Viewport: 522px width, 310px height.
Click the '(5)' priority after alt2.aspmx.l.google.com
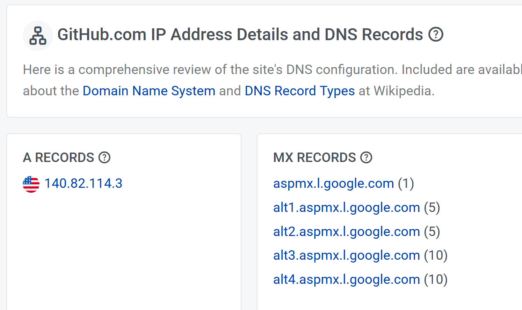[x=432, y=231]
